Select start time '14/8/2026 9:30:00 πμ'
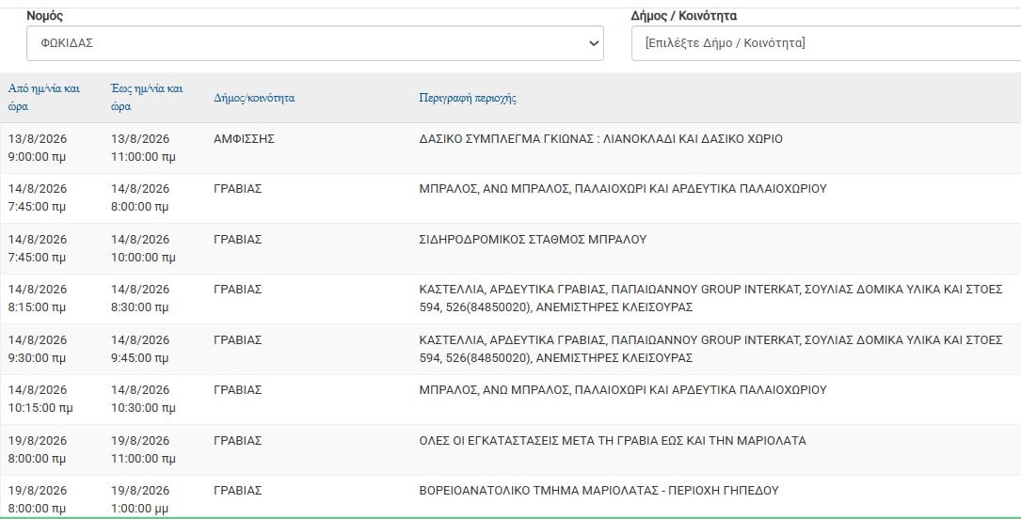1021x519 pixels. [x=37, y=349]
